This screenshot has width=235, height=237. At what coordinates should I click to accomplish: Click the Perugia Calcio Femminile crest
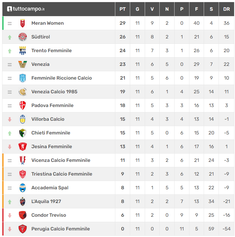pos(23,229)
